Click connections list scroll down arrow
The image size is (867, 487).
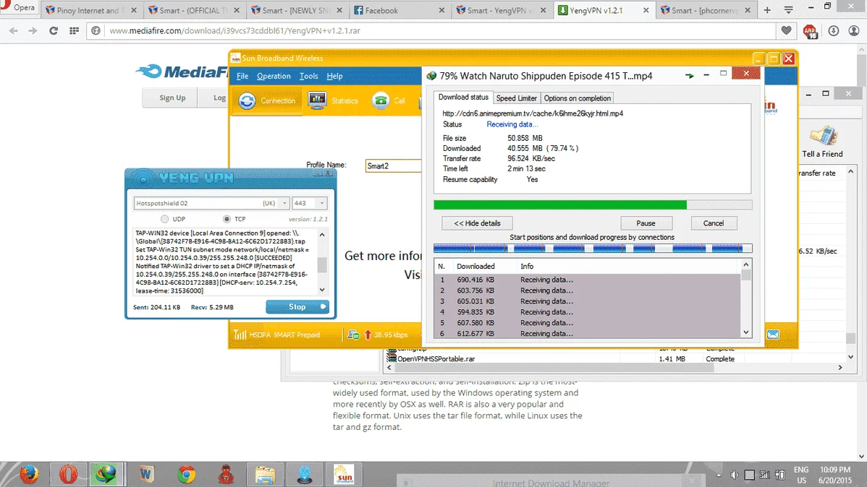746,332
